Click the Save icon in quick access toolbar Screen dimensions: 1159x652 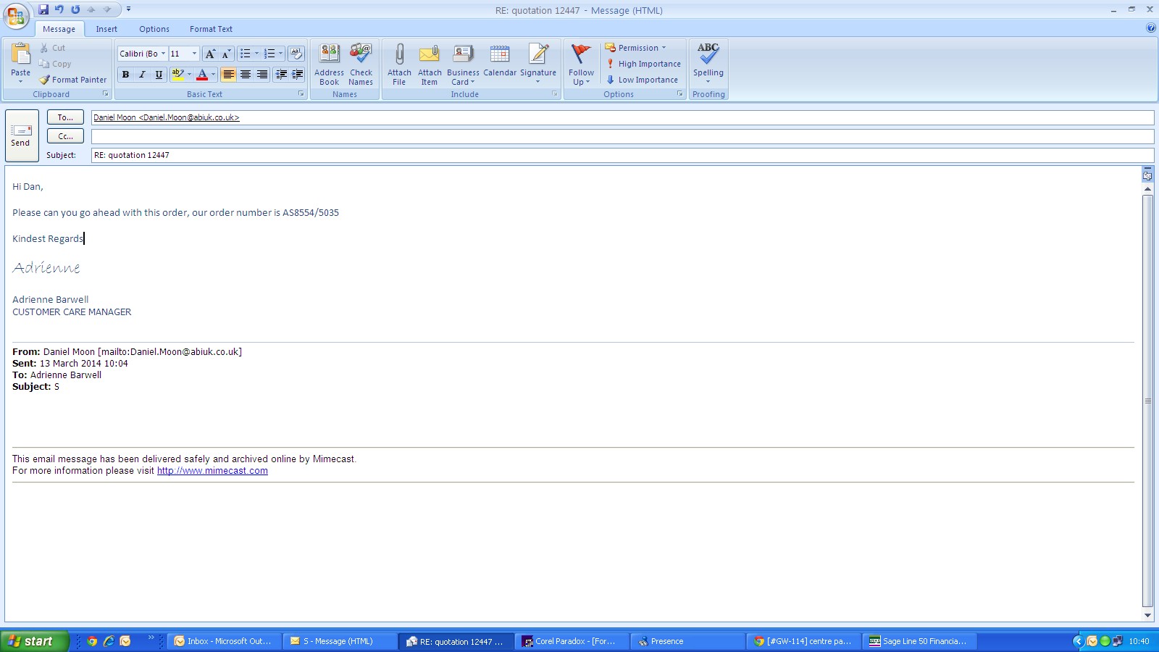point(43,9)
